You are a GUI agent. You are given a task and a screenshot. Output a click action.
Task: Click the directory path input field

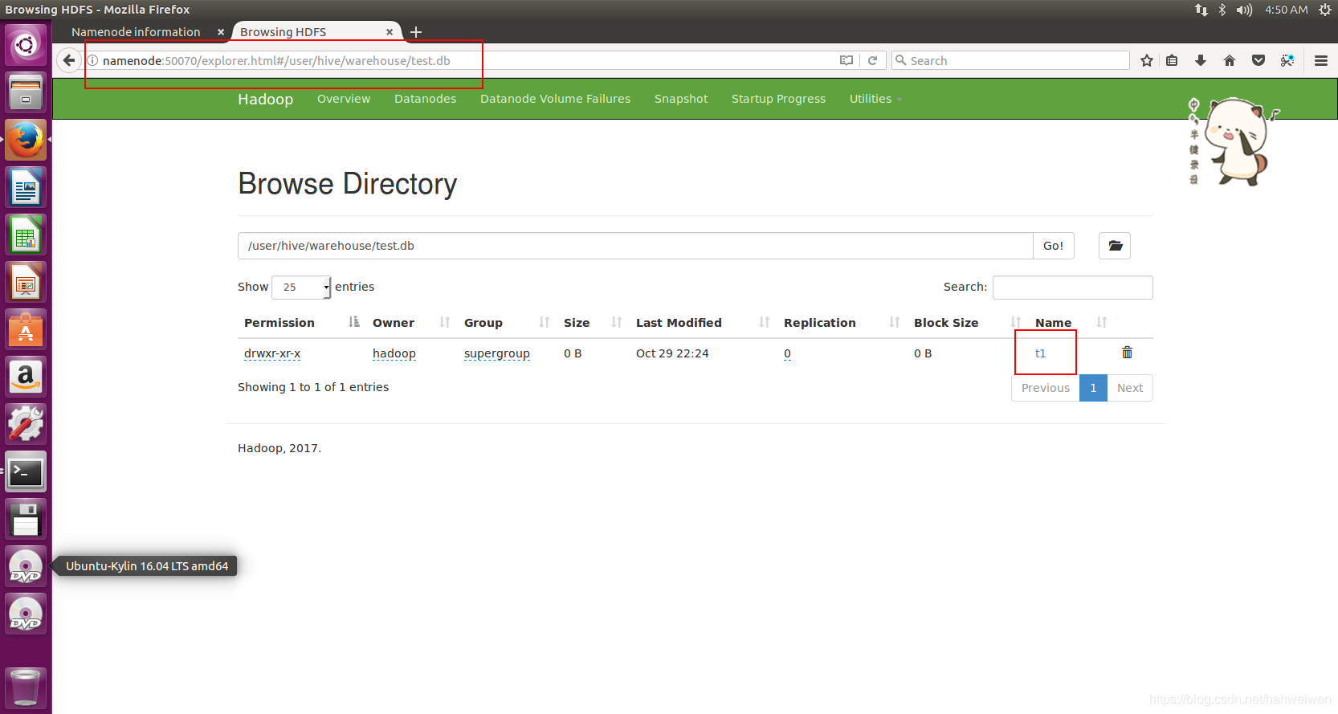[x=635, y=246]
